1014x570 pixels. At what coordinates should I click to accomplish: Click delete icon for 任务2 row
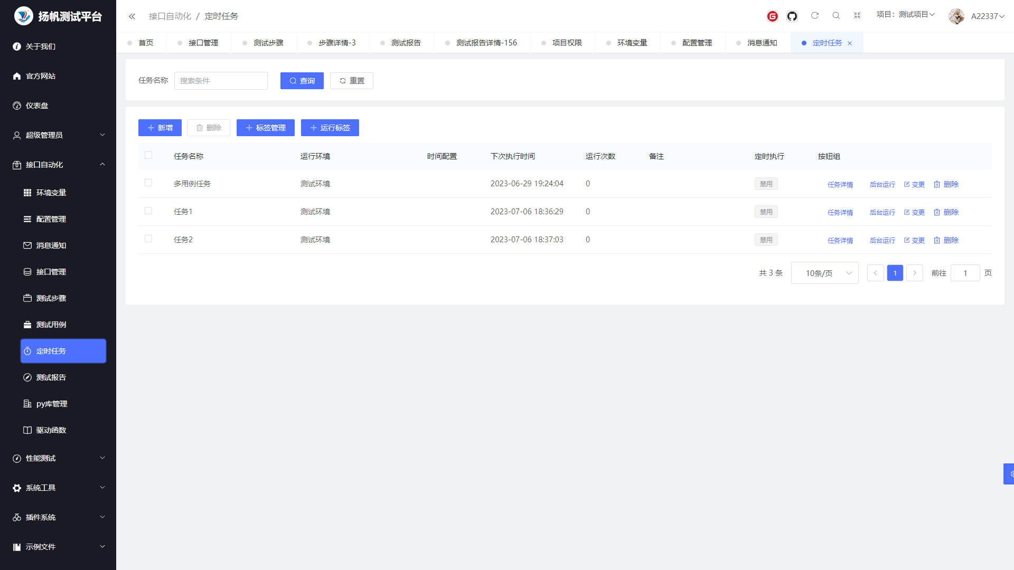936,240
